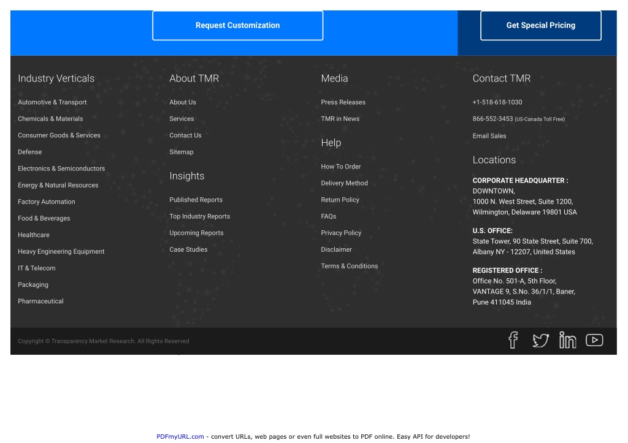Open Top Industry Reports link
This screenshot has width=628, height=443.
[x=199, y=216]
